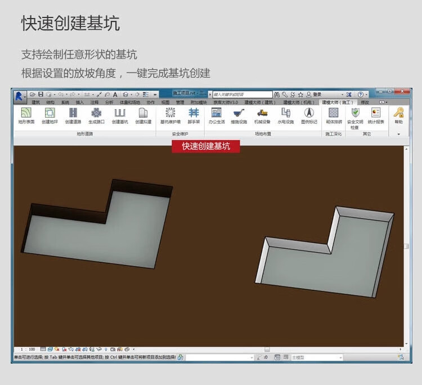Click the 快速创建基坑 red banner

coord(206,146)
